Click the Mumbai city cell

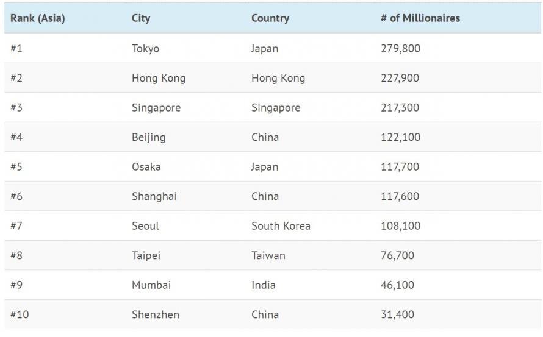[x=151, y=285]
